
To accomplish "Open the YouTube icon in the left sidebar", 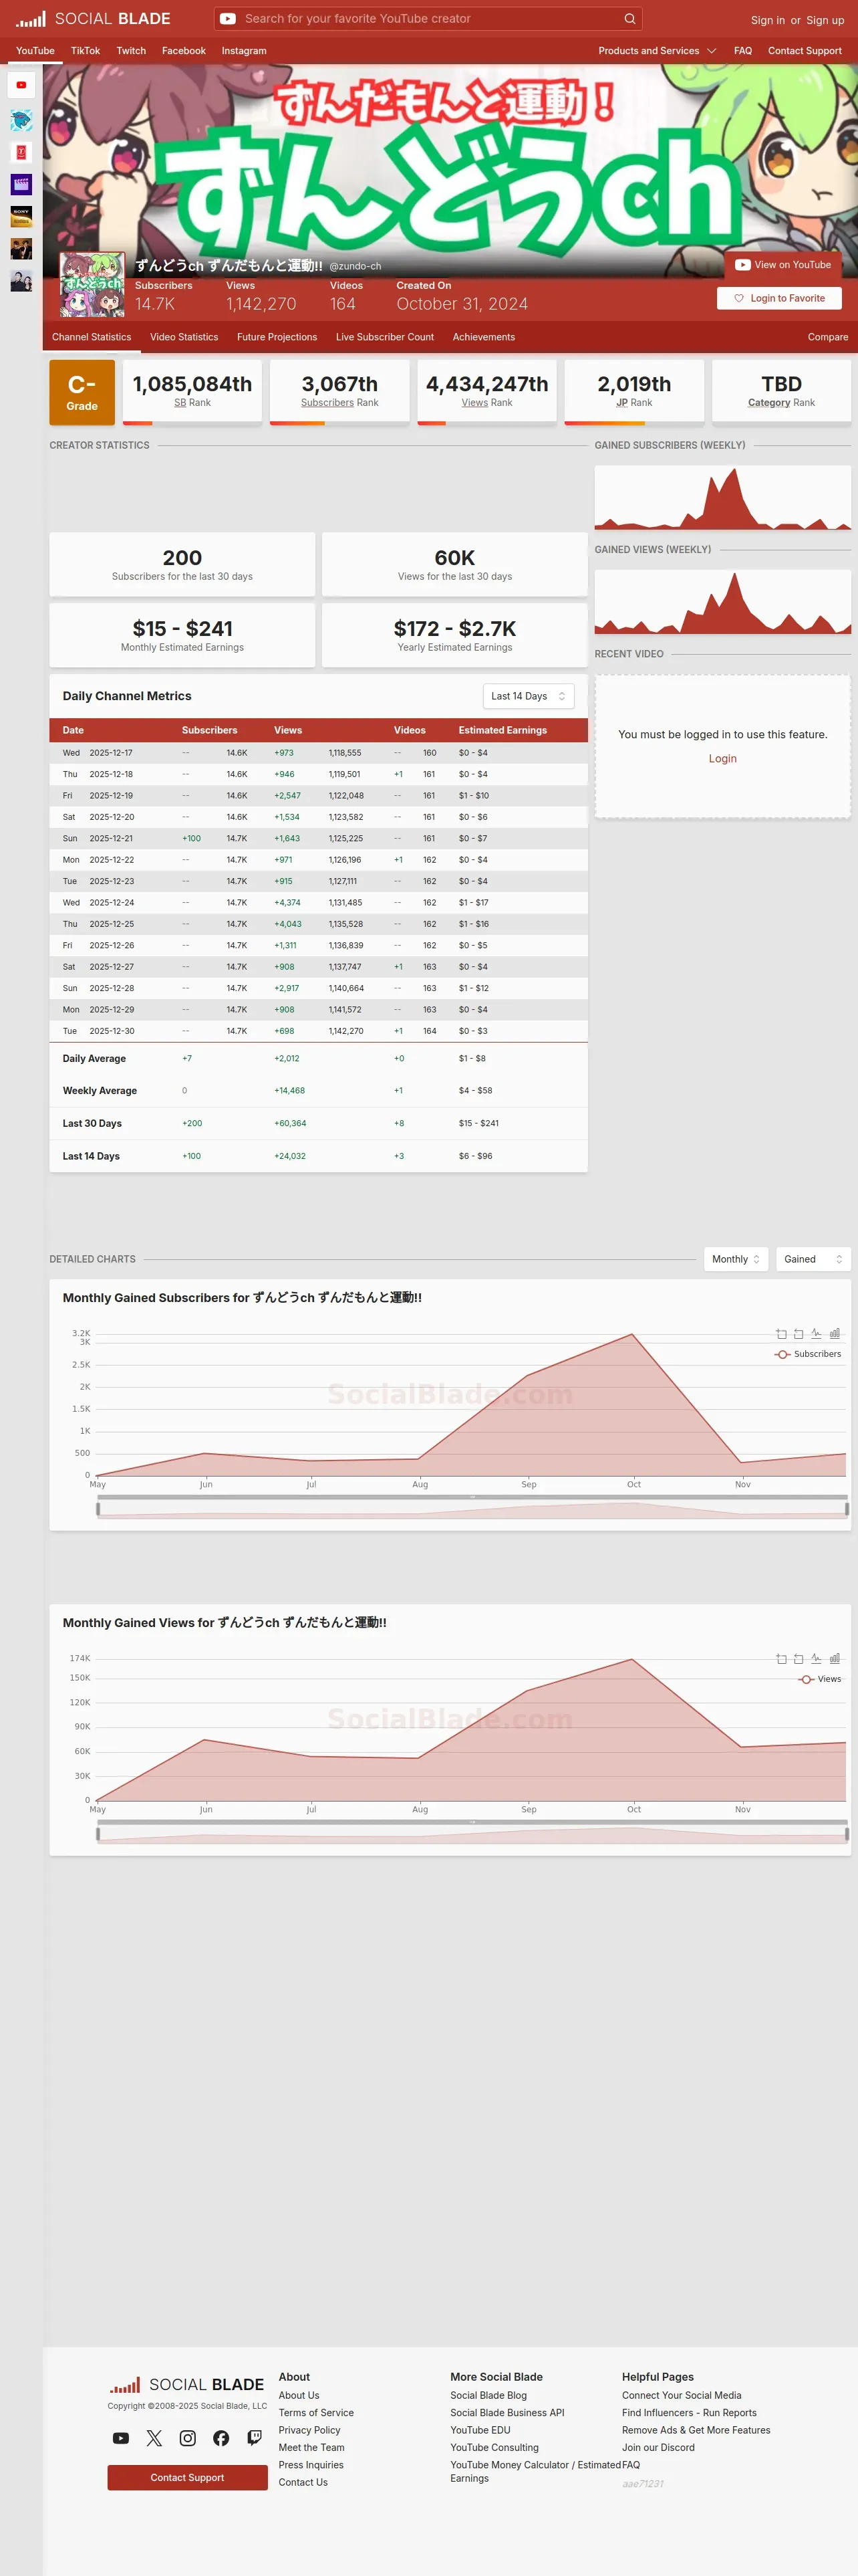I will pos(21,85).
